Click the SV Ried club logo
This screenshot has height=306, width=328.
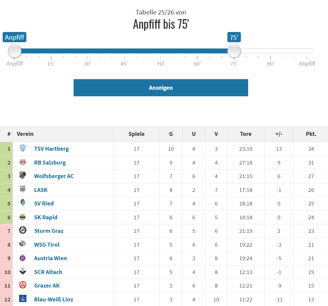pos(23,203)
